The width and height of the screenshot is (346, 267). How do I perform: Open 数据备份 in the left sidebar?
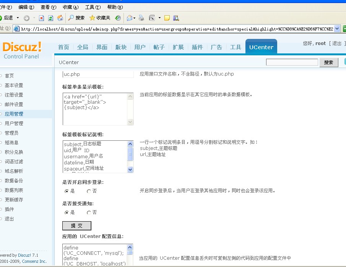(x=14, y=181)
